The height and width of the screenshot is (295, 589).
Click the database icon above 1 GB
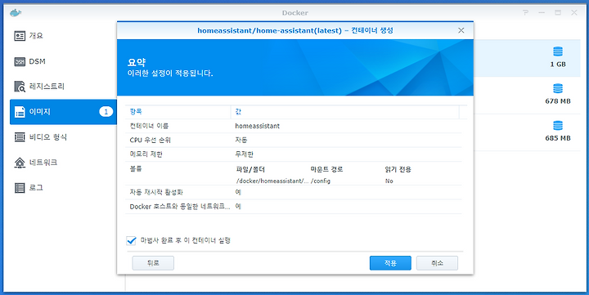tap(558, 51)
